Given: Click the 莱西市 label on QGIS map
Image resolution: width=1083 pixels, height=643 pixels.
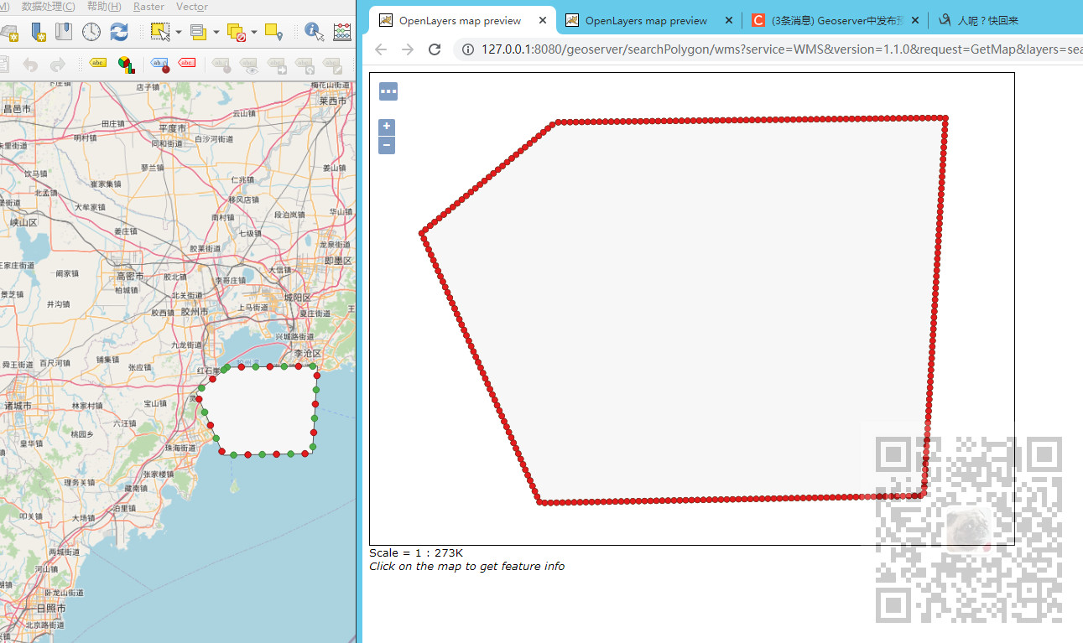Looking at the screenshot, I should coord(332,101).
